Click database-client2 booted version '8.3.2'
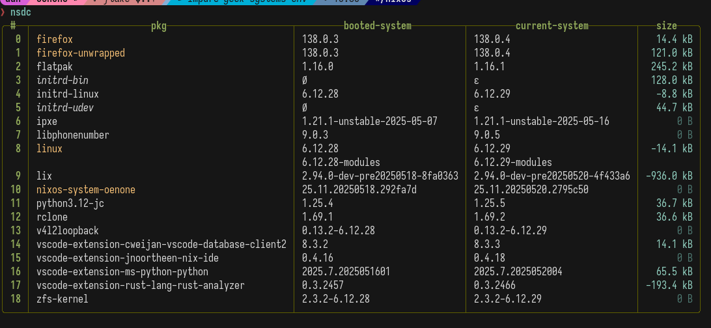 tap(314, 244)
